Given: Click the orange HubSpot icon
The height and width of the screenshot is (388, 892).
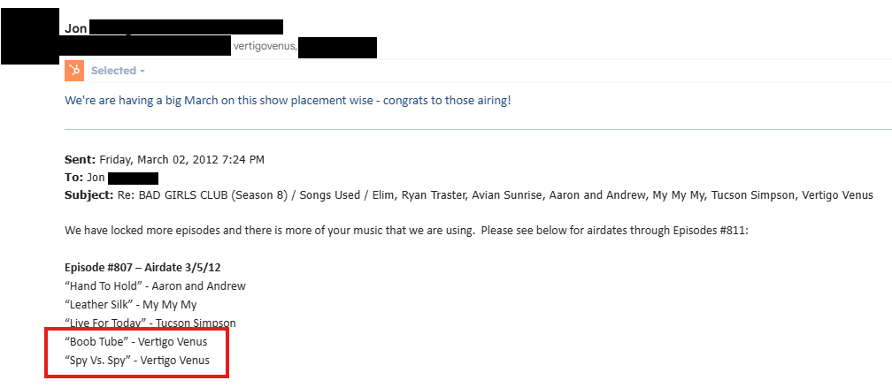Looking at the screenshot, I should [x=74, y=71].
